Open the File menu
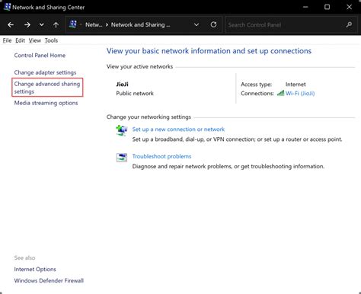The height and width of the screenshot is (294, 361). (x=7, y=40)
